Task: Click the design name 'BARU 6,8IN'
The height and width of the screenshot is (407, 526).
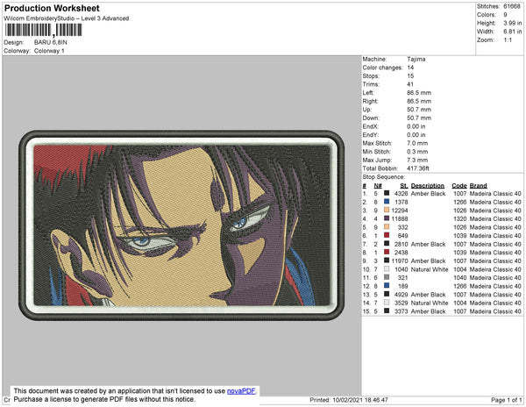Action: (x=51, y=43)
